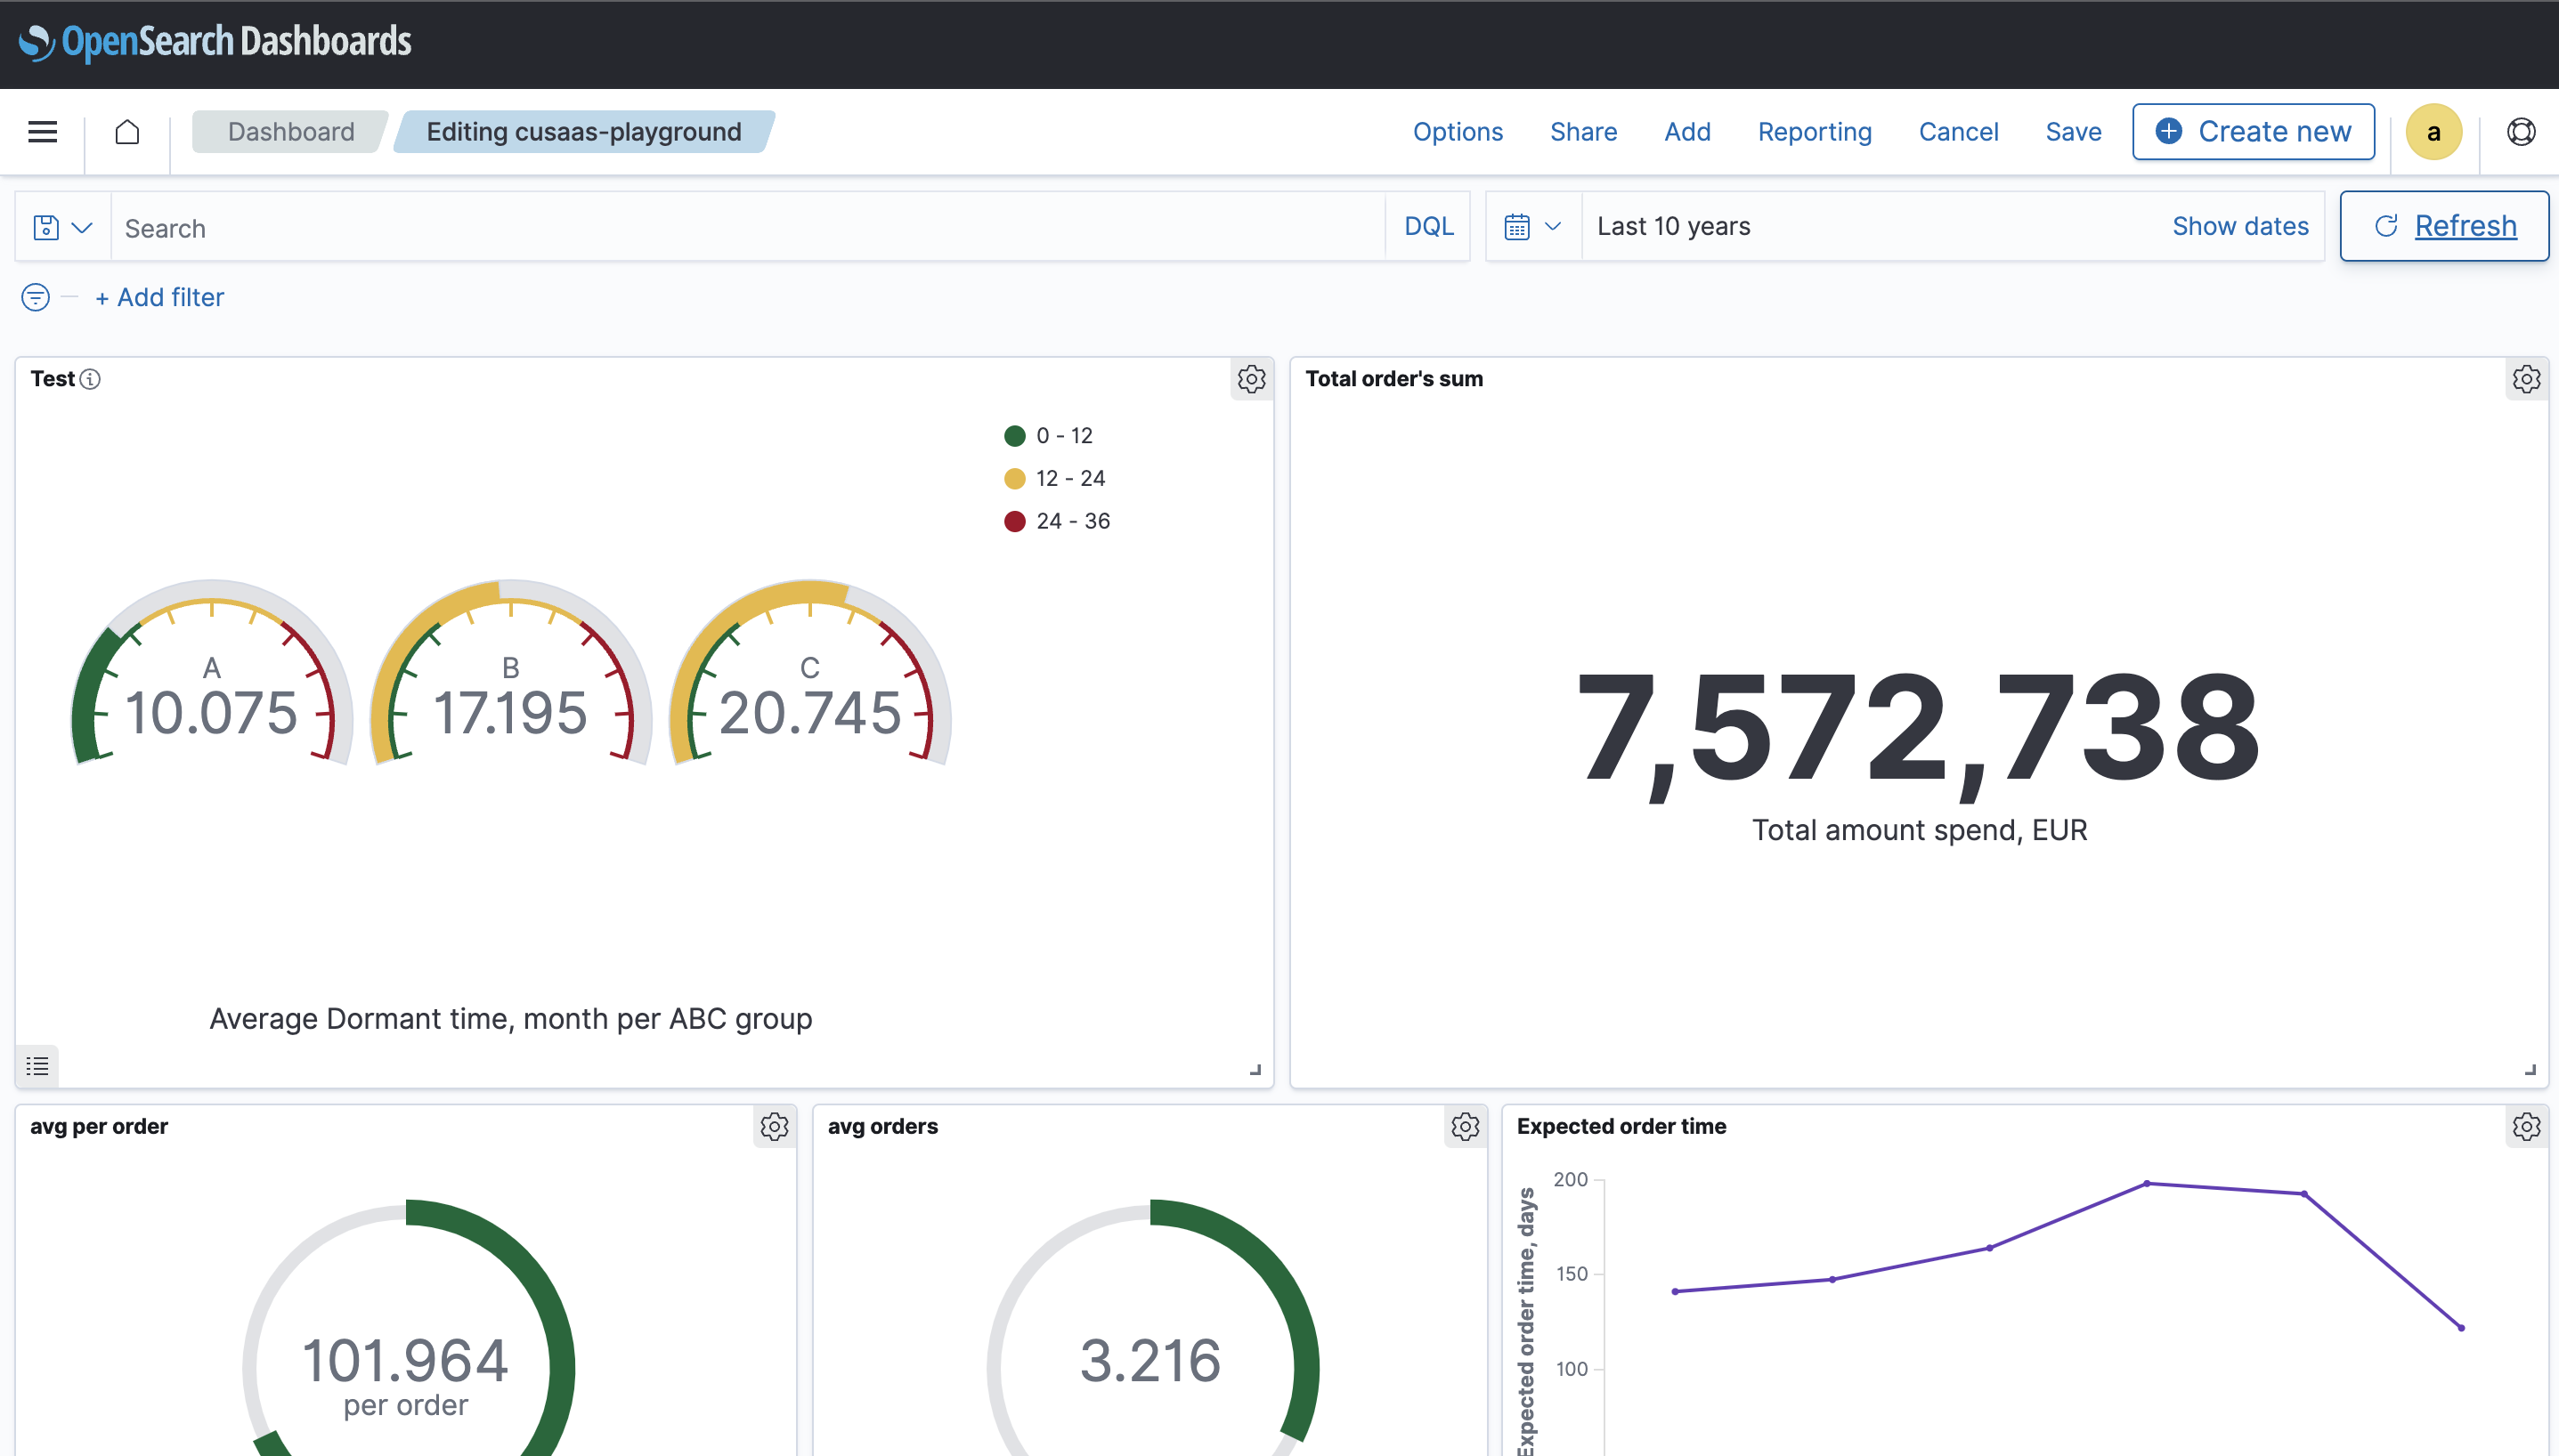
Task: Select the green 0 - 12 legend swatch
Action: pyautogui.click(x=1014, y=436)
